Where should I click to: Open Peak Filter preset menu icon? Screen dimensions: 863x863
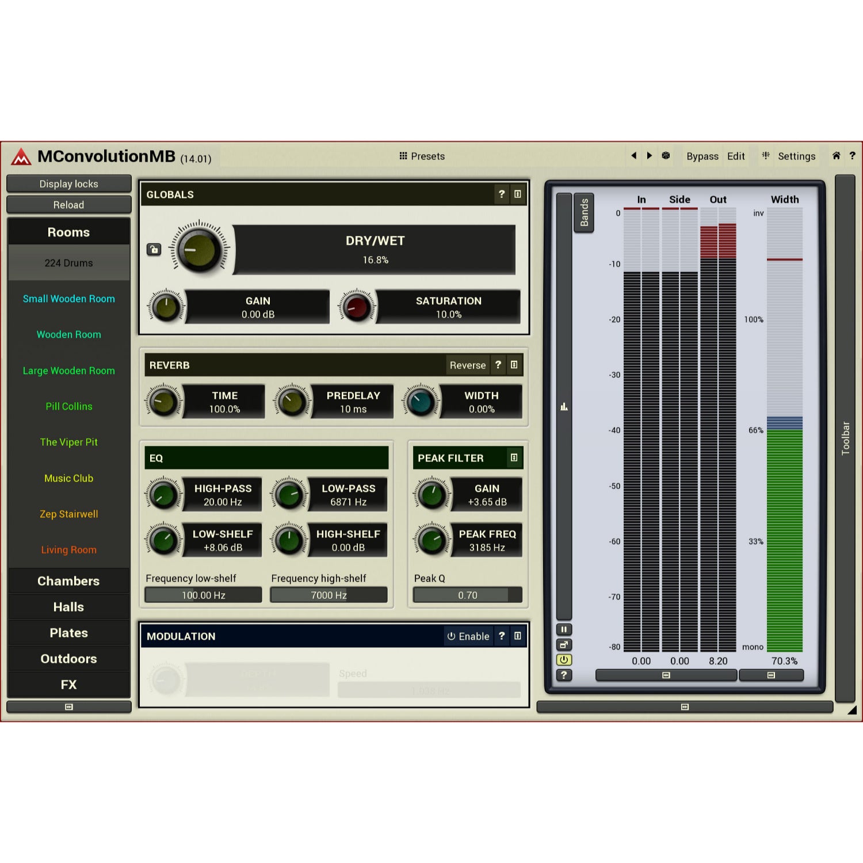[514, 458]
